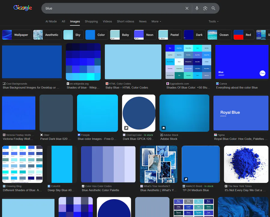This screenshot has height=217, width=270.
Task: Open the Canva Blue #0000FF image
Action: tap(242, 62)
